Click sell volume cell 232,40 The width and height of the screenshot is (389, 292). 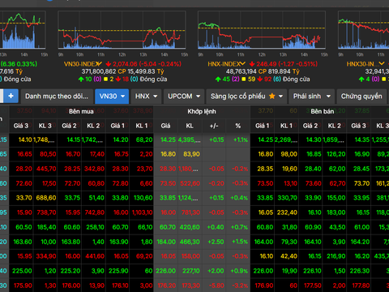(x=287, y=213)
